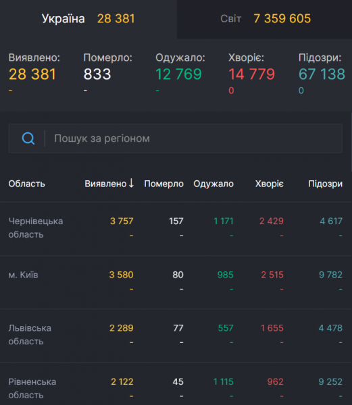Focus the Пошук за регіоном search field
Screen dimensions: 352x405
coord(176,138)
